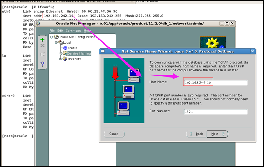Close the Oracle Net Manager window
Viewport: 264px width, 167px height.
click(x=233, y=24)
